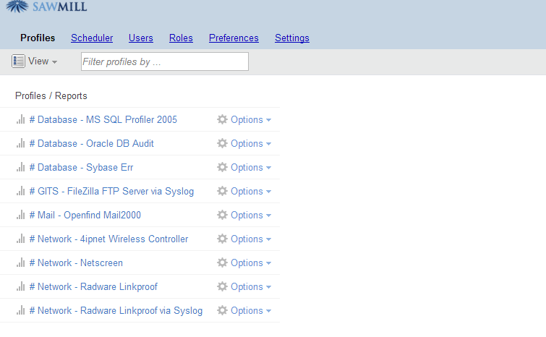This screenshot has width=546, height=337.
Task: Open the Preferences page
Action: coord(234,38)
